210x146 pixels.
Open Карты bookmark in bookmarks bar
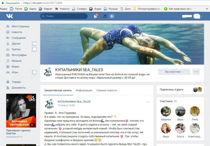click(31, 9)
